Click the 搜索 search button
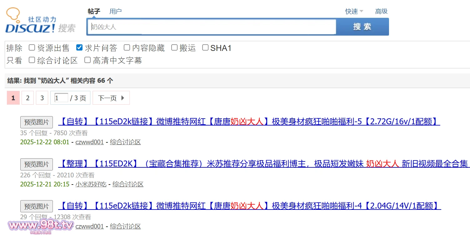470x237 pixels. 362,27
